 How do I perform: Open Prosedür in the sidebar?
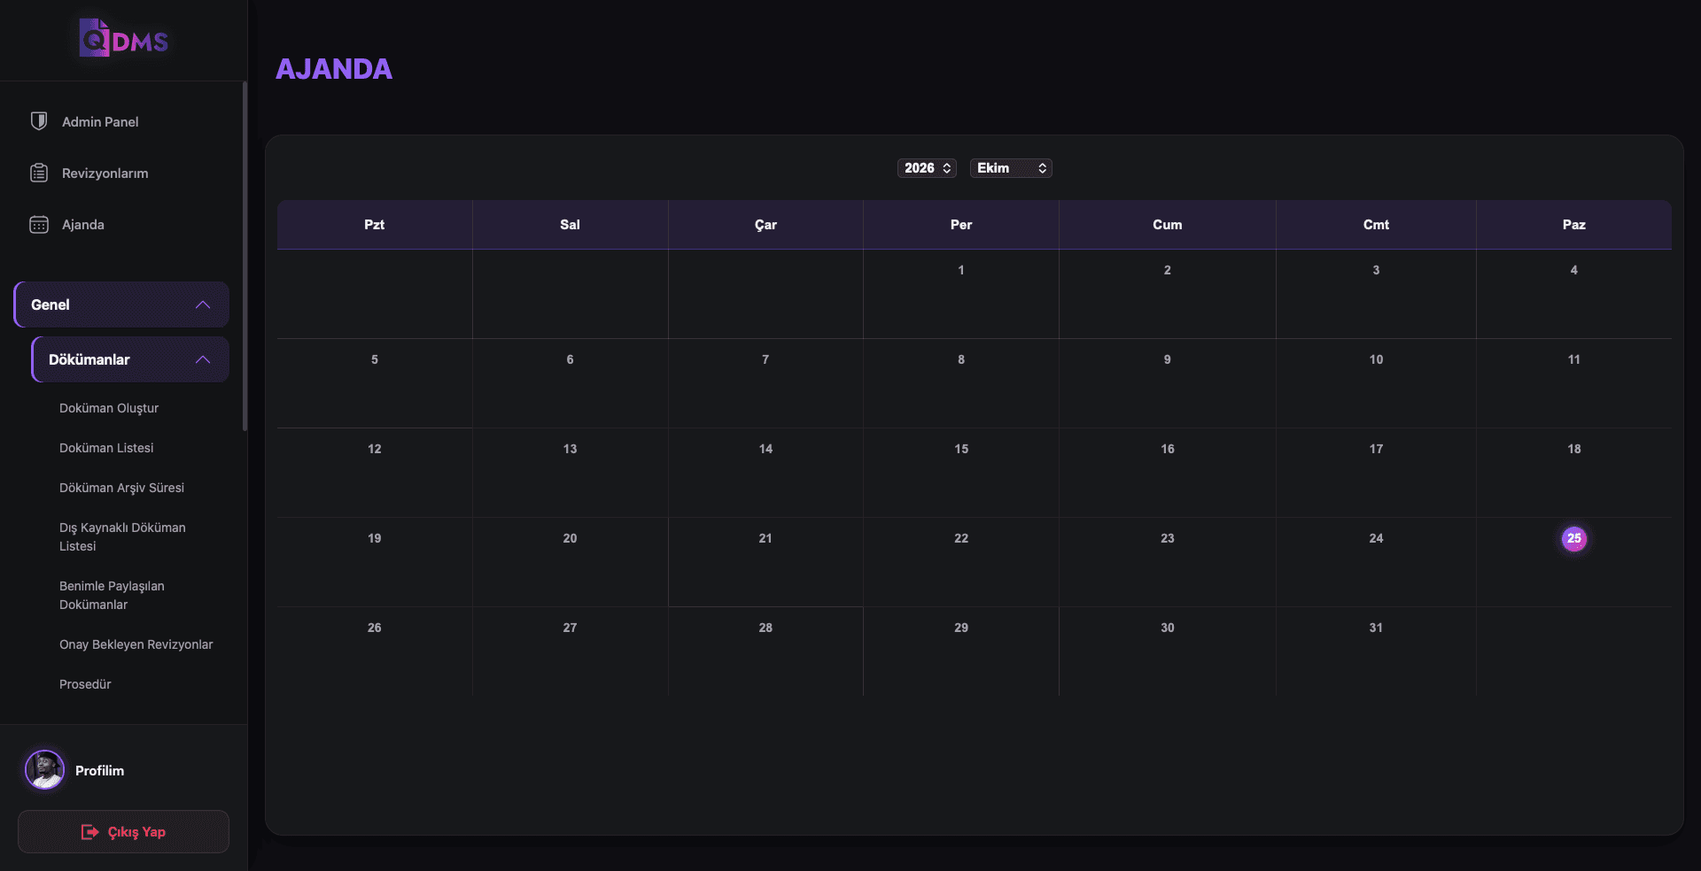point(85,684)
